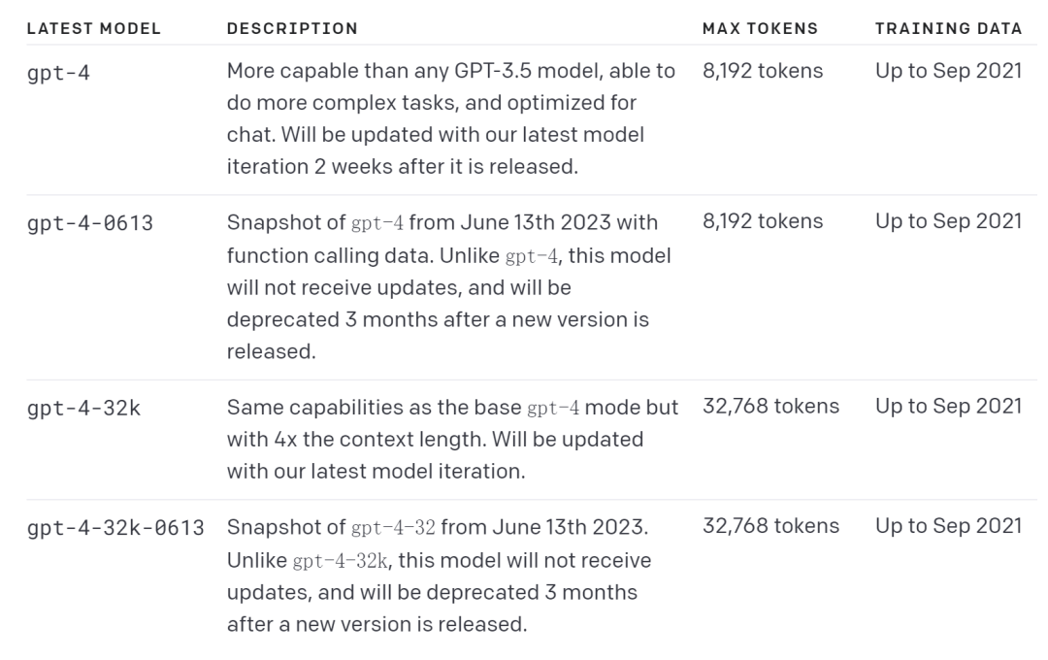Click the TRAINING DATA column header

tap(948, 29)
